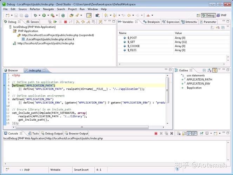Screen dimensions: 233x175
Task: Click Remove All Terminated Launches icon in Debug view
Action: tap(50, 22)
